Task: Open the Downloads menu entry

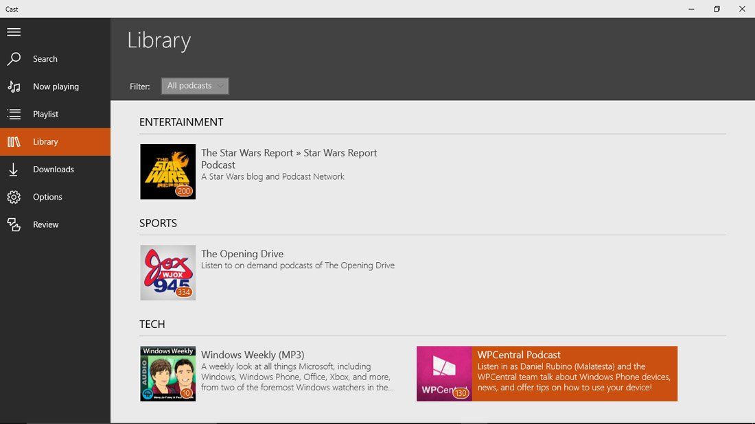Action: coord(54,169)
